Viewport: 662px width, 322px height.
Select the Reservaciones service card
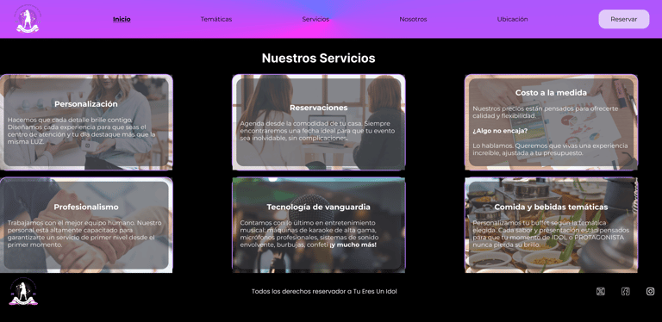pos(319,122)
